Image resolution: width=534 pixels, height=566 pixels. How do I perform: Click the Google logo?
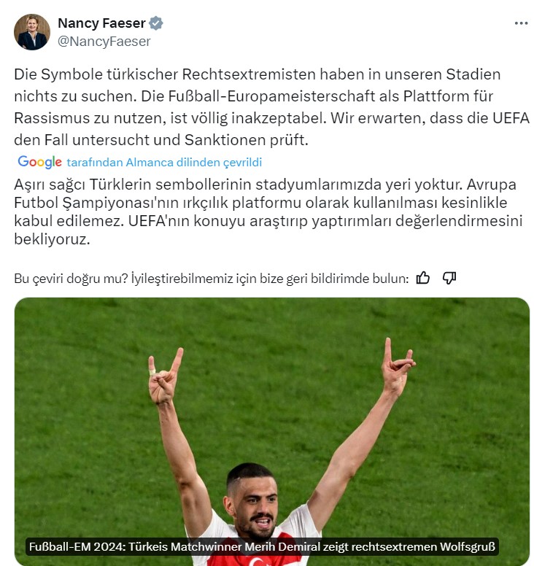39,162
